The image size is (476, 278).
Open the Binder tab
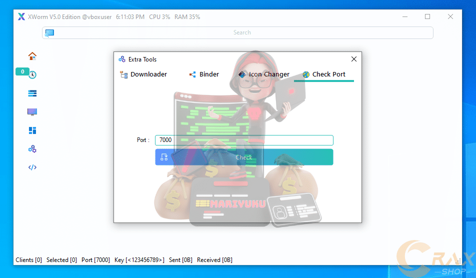204,74
